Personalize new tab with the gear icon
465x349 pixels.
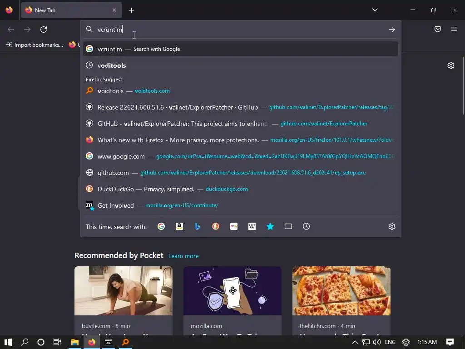(451, 65)
